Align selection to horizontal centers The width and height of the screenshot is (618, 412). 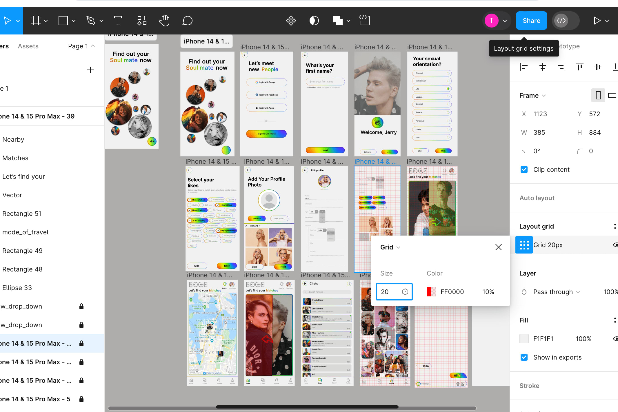542,67
